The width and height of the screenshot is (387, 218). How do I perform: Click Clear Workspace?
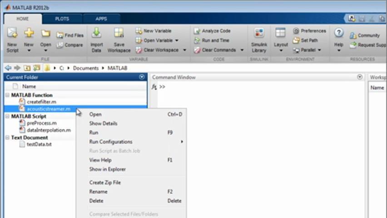coord(157,50)
